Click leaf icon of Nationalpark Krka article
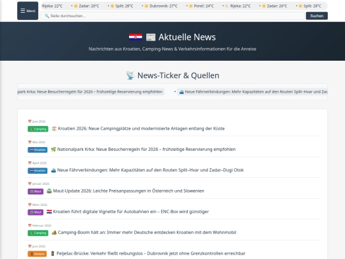 [53, 149]
